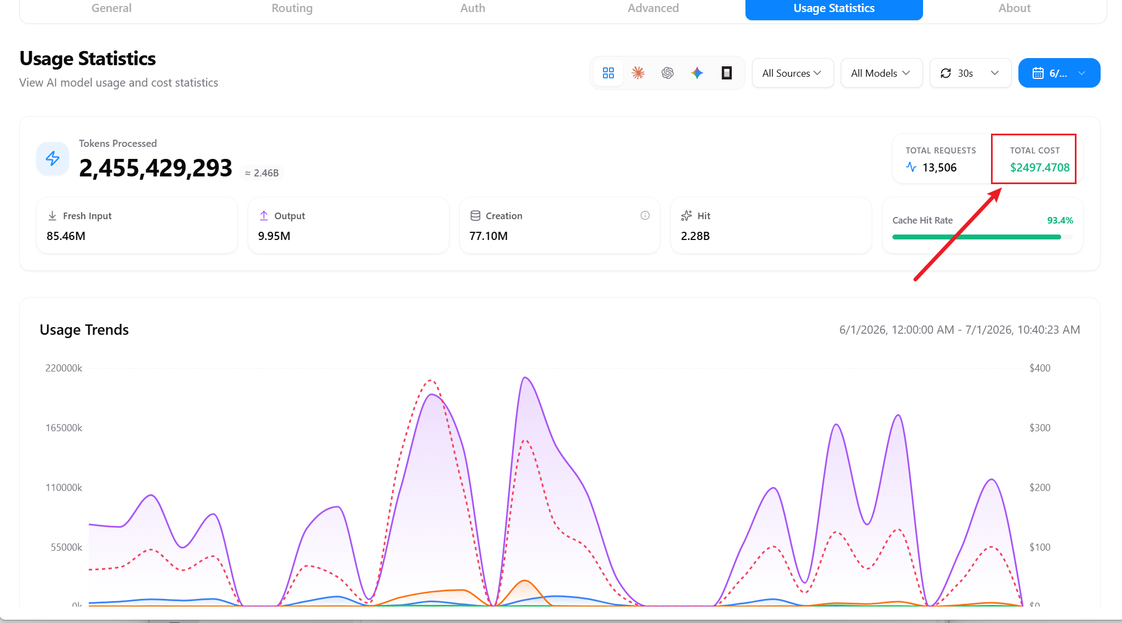Click the Total Requests 13,506 card
Screen dimensions: 1122x623
pos(941,159)
